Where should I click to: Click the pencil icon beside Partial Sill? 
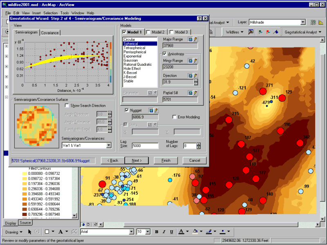point(195,93)
